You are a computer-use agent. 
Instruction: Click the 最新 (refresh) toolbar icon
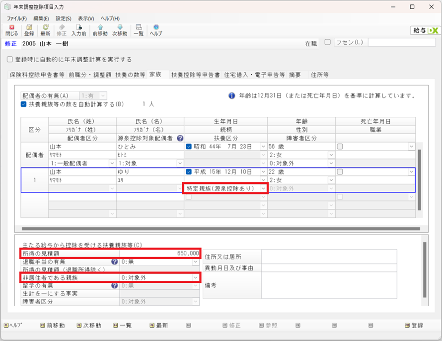coord(45,30)
